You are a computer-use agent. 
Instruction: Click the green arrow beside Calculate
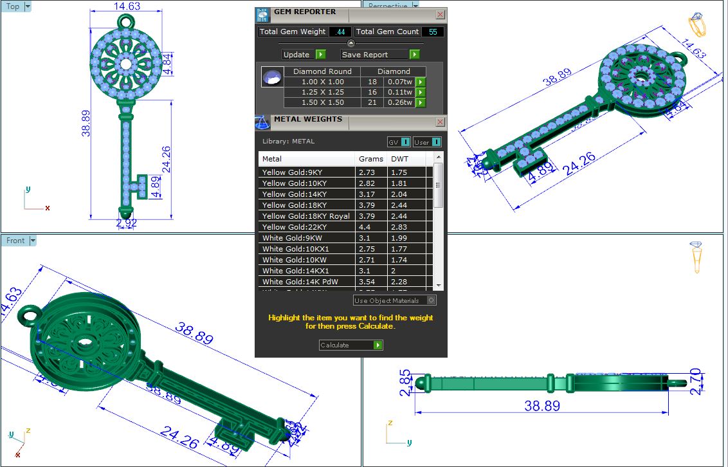click(378, 345)
